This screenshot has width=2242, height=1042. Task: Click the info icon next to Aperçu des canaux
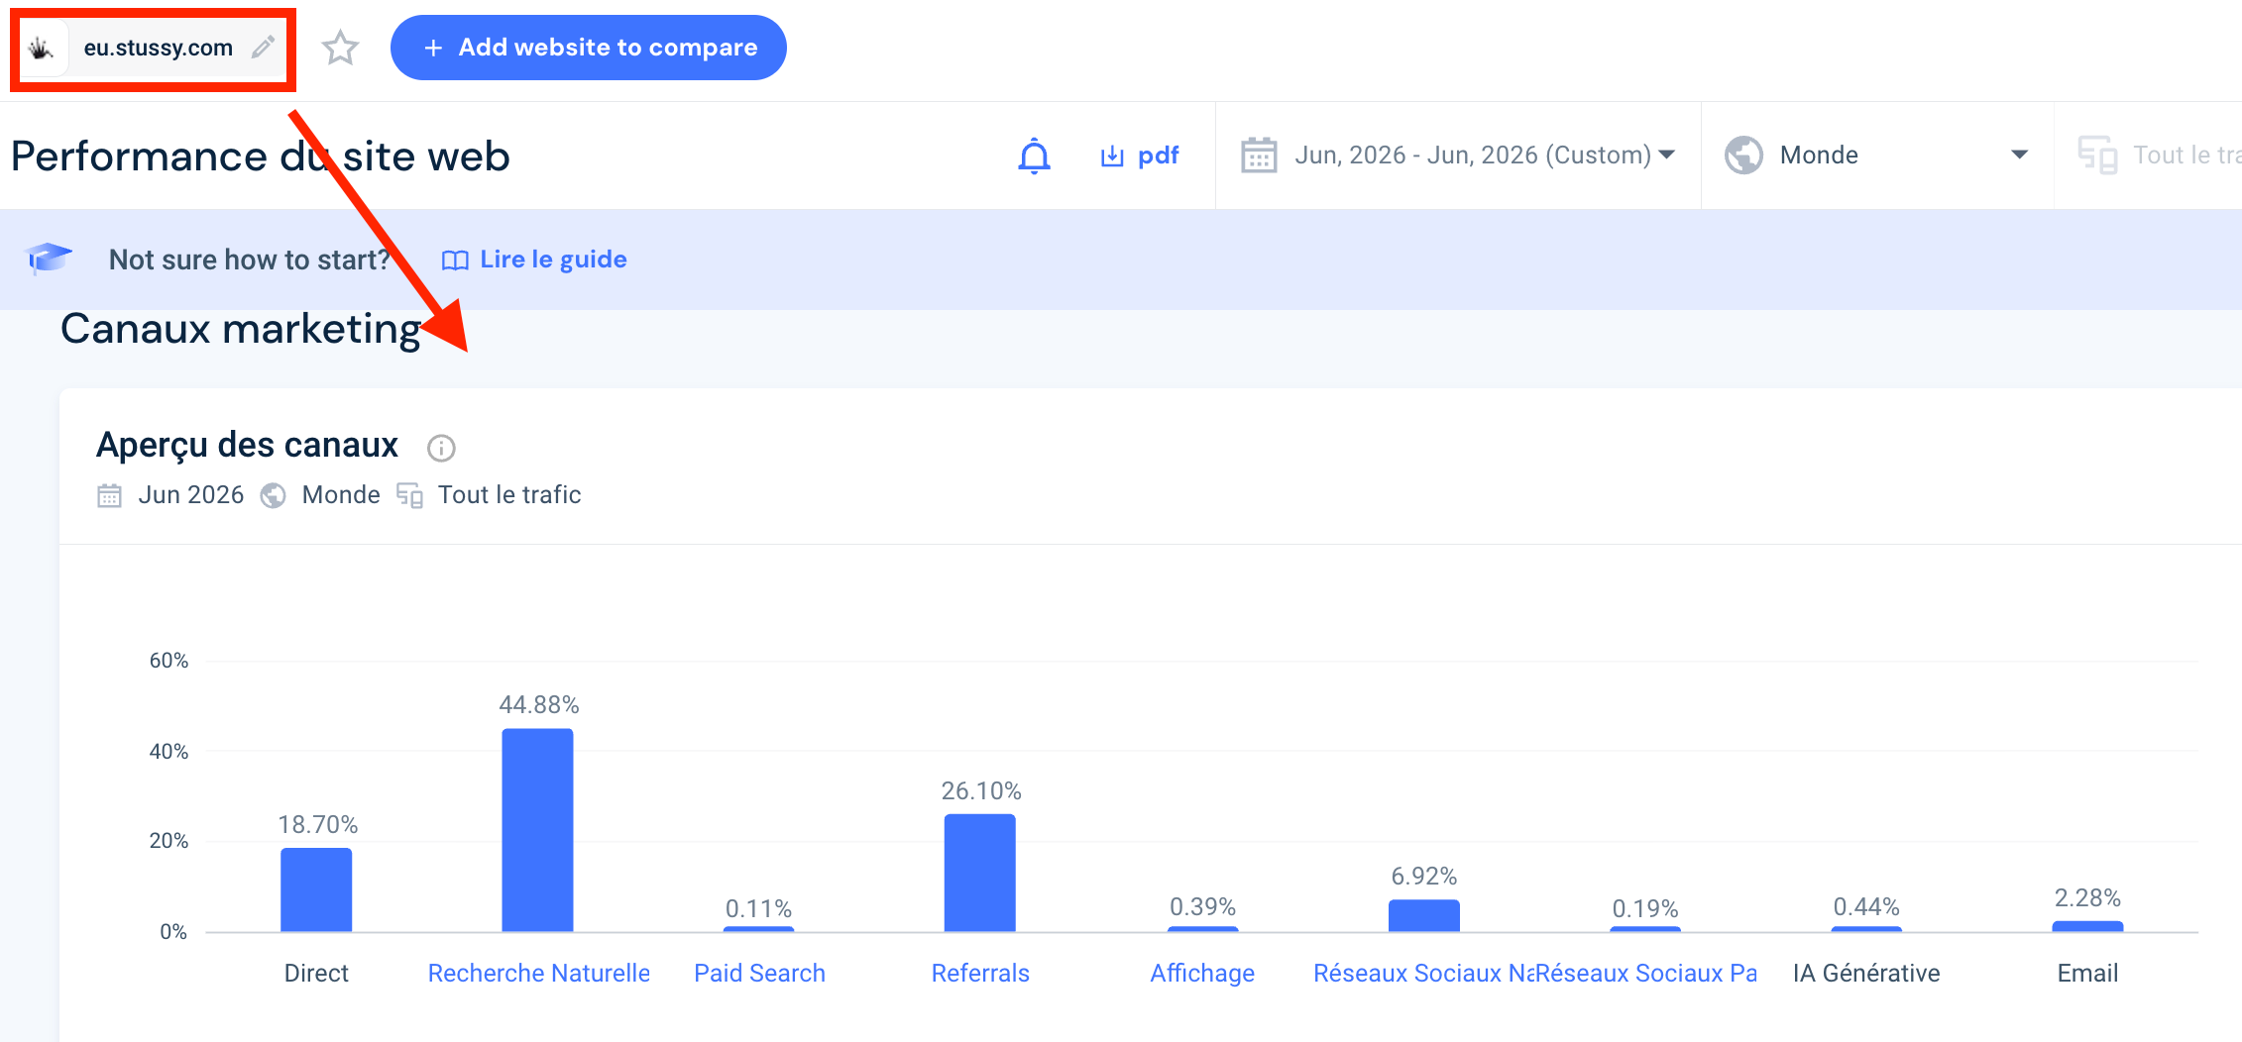(x=441, y=449)
